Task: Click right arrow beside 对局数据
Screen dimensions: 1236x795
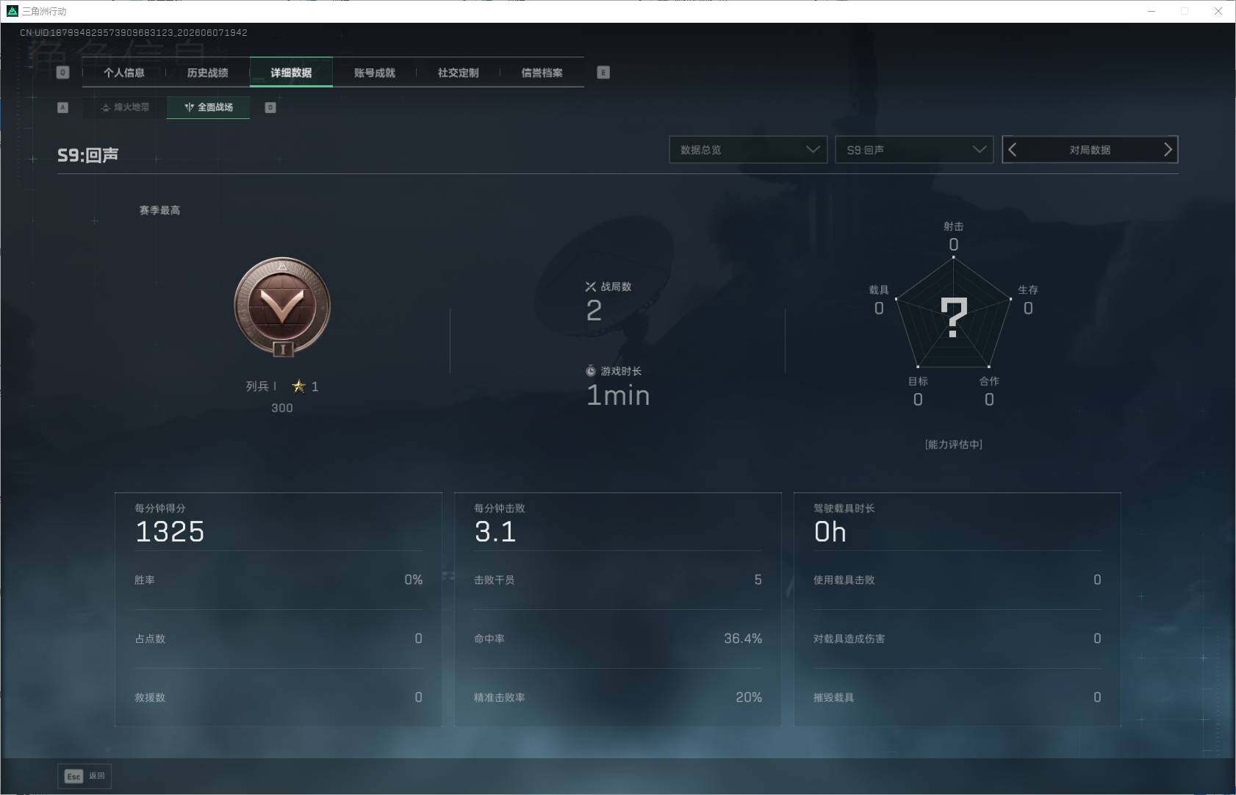Action: (x=1168, y=150)
